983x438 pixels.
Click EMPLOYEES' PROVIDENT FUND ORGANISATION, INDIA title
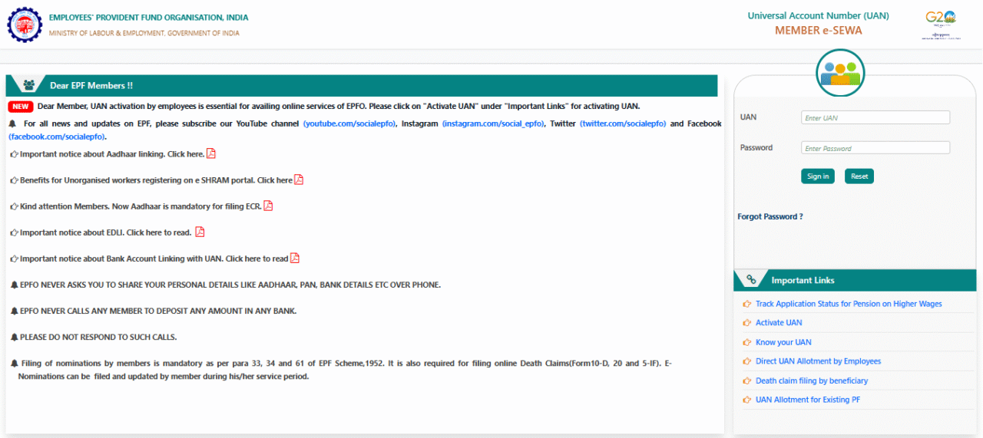pyautogui.click(x=149, y=18)
